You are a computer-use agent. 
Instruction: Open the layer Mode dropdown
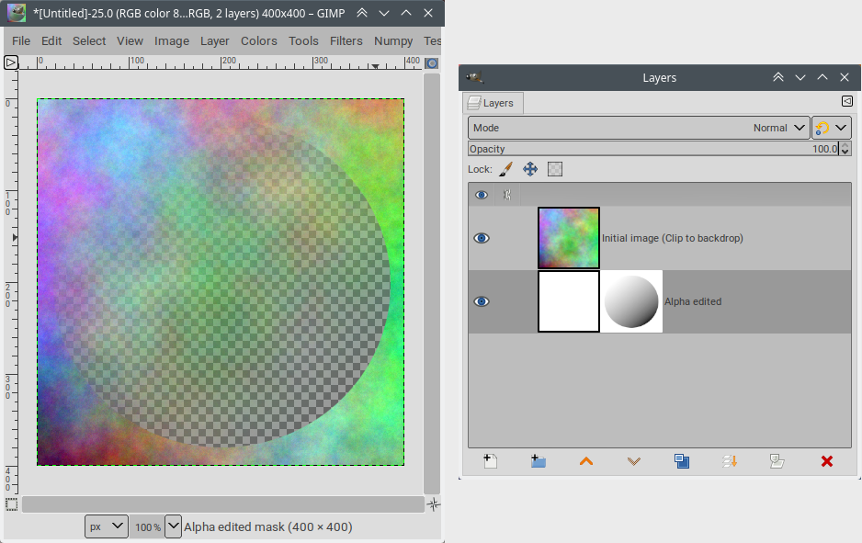pos(639,128)
